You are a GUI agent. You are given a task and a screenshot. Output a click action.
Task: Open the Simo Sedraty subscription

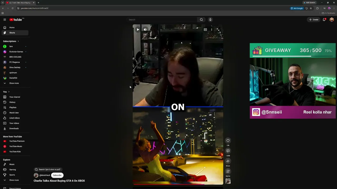[15, 67]
